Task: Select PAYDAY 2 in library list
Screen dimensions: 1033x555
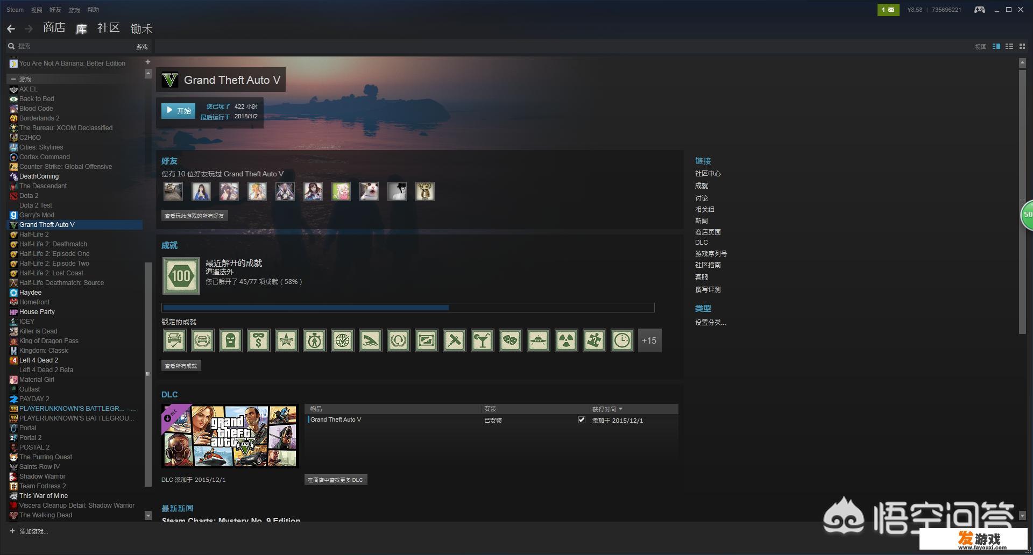Action: (x=34, y=399)
